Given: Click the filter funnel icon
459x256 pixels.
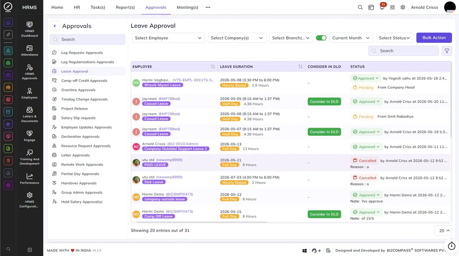Looking at the screenshot, I should coord(447,51).
